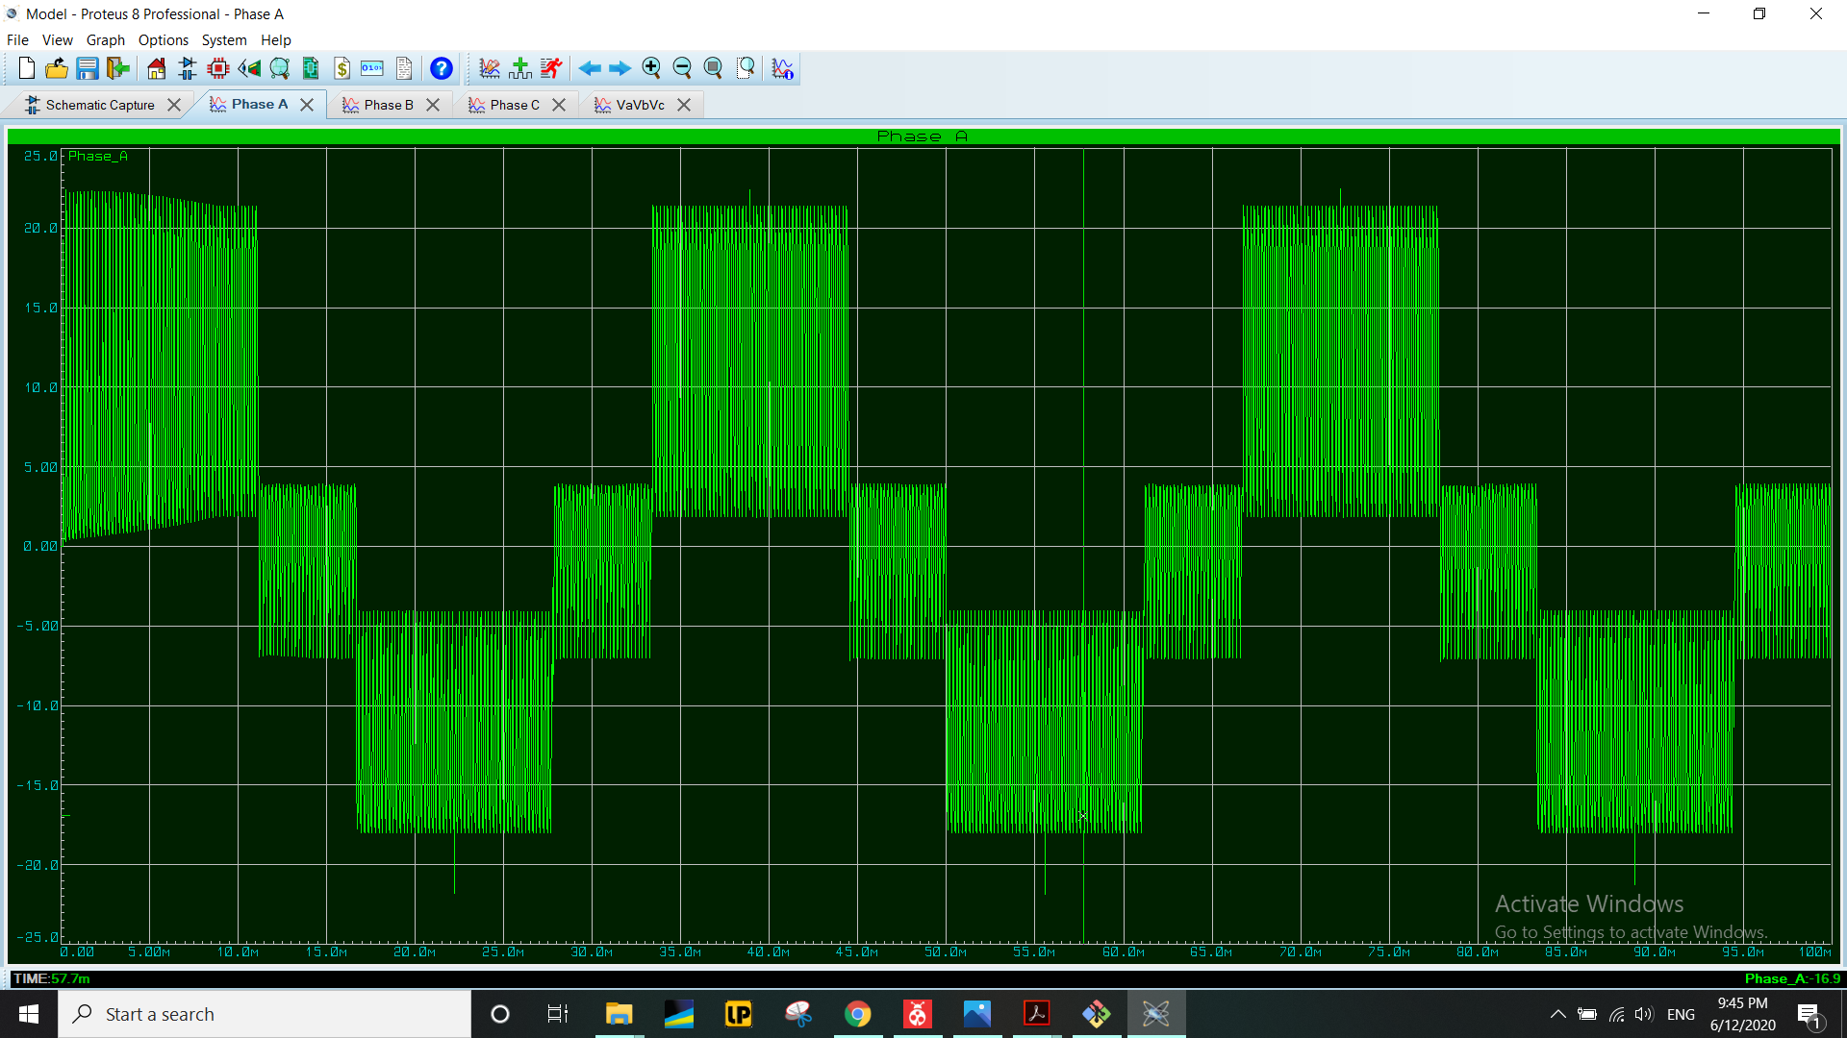Switch to the VaVbVc tab
Image resolution: width=1847 pixels, height=1038 pixels.
point(640,105)
